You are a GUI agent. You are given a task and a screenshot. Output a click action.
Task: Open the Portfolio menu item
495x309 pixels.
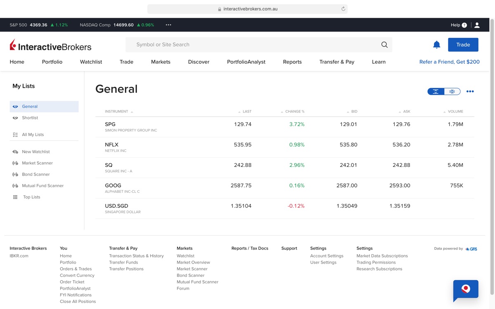[x=52, y=62]
